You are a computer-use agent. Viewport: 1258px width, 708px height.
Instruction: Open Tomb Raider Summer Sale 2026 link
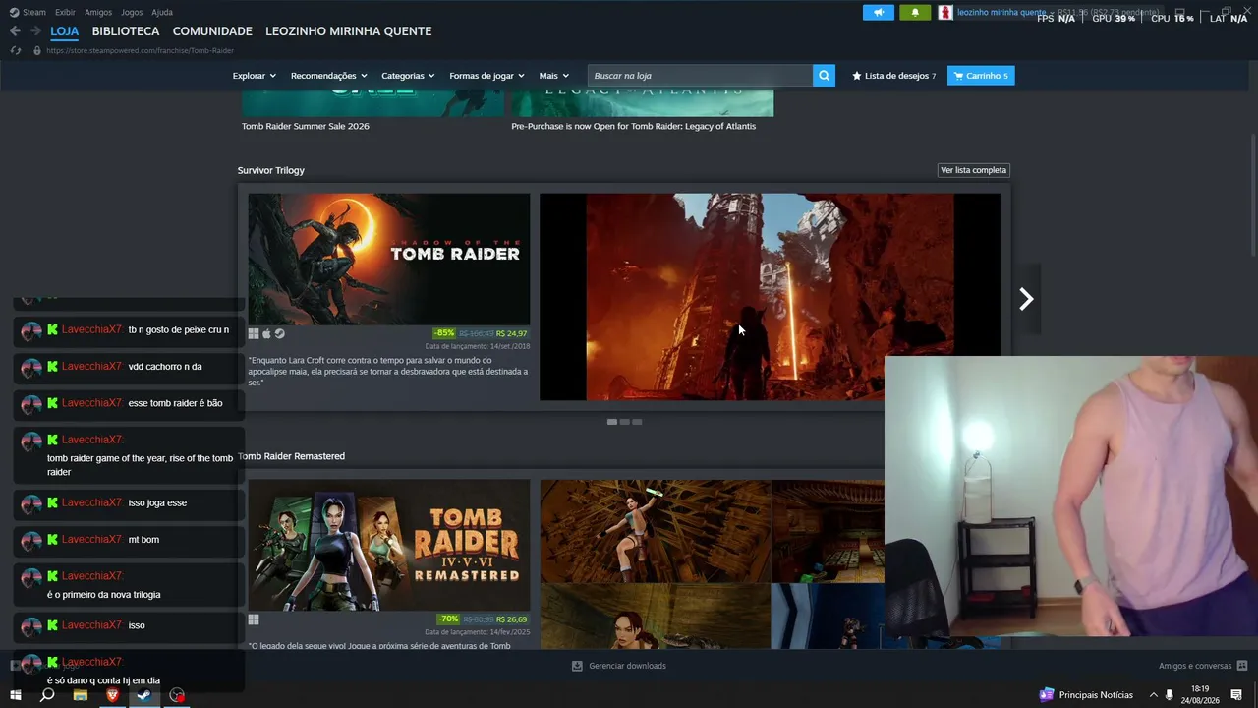(x=306, y=126)
